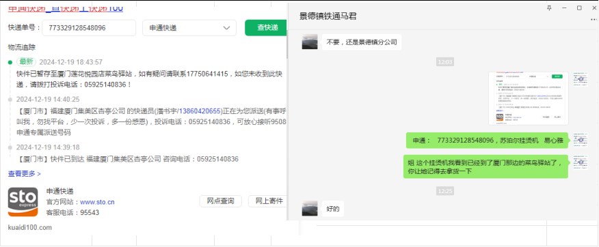Open www.sto.cn official website link
Image resolution: width=599 pixels, height=247 pixels.
97,202
